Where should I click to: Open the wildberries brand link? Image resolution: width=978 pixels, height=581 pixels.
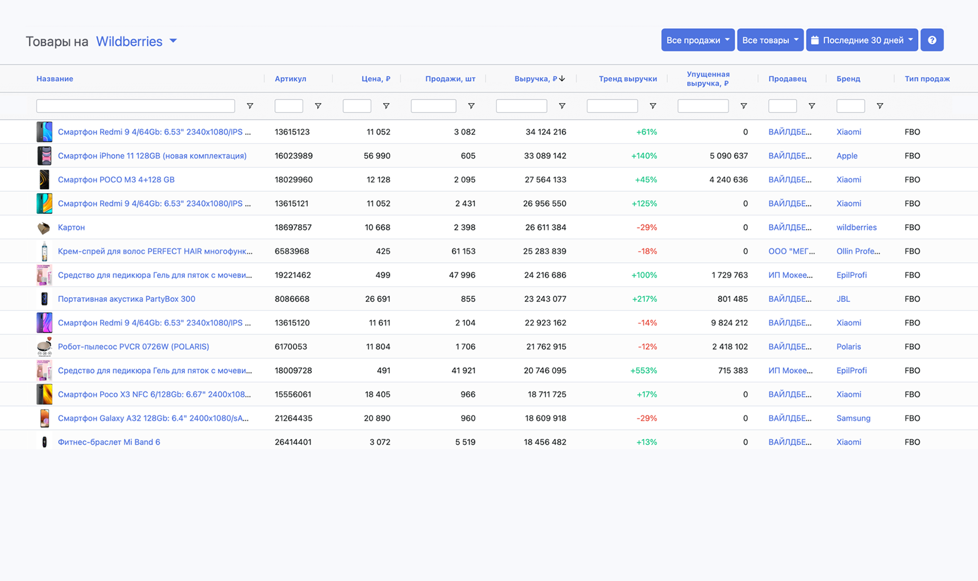pyautogui.click(x=857, y=227)
